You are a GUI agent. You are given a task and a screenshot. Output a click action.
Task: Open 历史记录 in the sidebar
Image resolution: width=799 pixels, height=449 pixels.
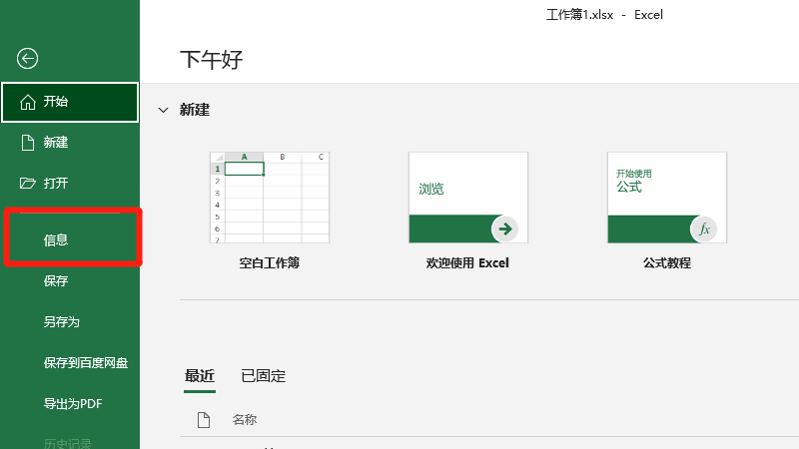point(67,442)
